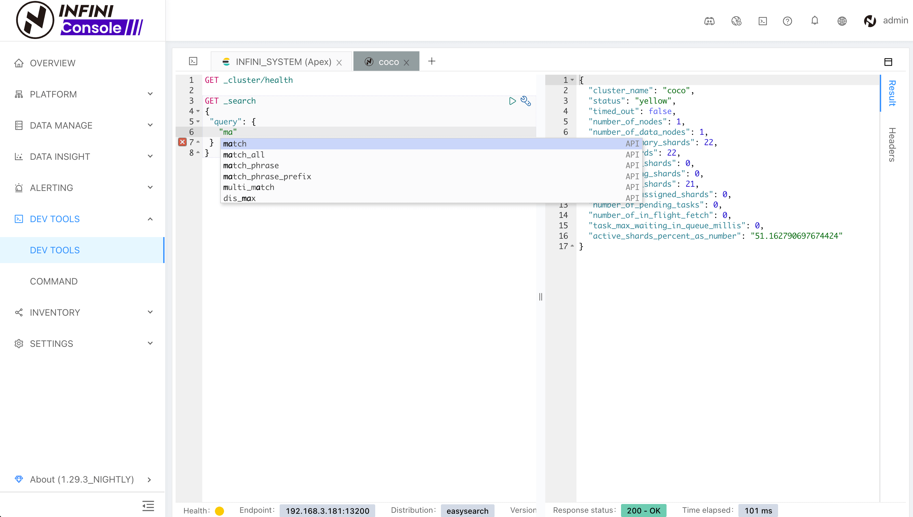This screenshot has height=517, width=913.
Task: Fold the JSON block at line 4
Action: coord(198,111)
